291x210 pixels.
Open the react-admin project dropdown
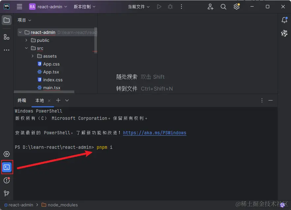point(48,7)
